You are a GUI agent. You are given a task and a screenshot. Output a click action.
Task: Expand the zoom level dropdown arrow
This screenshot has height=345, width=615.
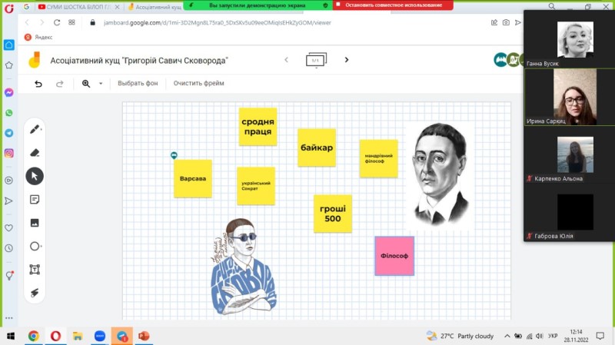pyautogui.click(x=101, y=84)
